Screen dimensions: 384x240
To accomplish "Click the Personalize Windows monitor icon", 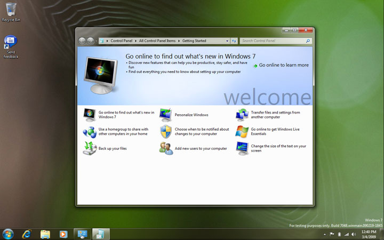I will pos(166,115).
